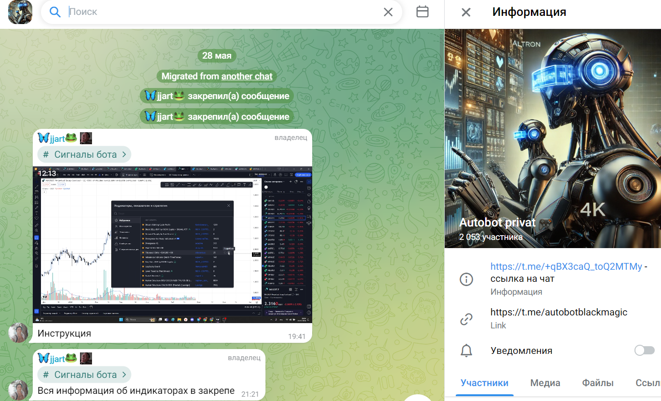Open the TradingView screenshot image
Image resolution: width=661 pixels, height=401 pixels.
(172, 245)
